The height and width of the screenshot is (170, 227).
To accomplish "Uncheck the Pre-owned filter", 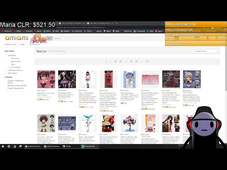I will [9, 67].
